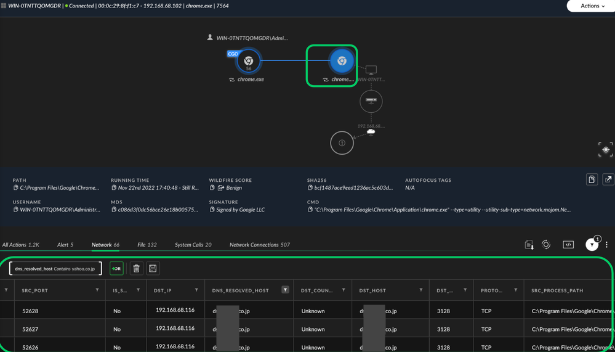This screenshot has height=352, width=615.
Task: Select the network router node in graph
Action: coord(371,100)
